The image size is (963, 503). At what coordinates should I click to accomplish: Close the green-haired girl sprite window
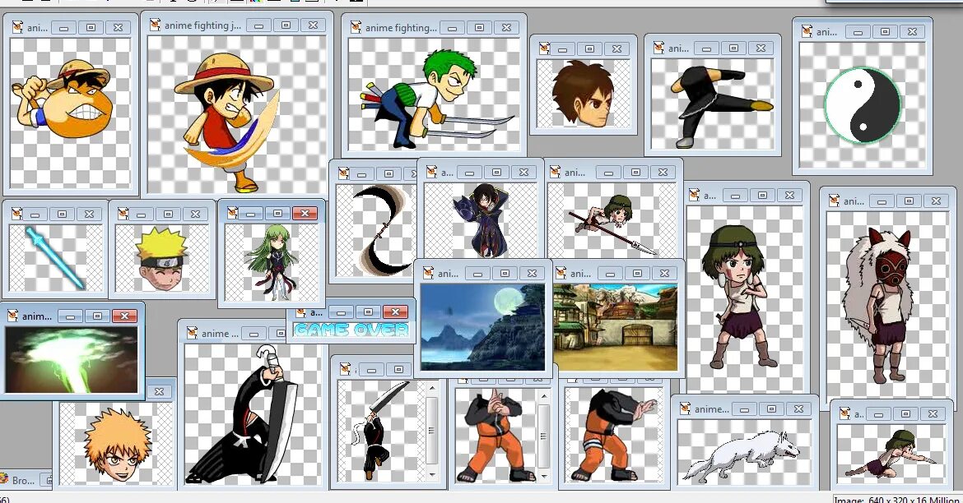click(x=305, y=213)
